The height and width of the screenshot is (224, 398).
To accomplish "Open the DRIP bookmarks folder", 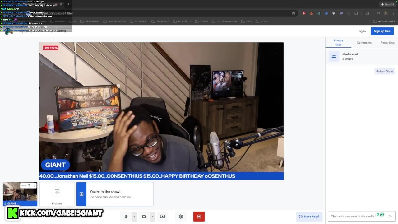I will [246, 21].
